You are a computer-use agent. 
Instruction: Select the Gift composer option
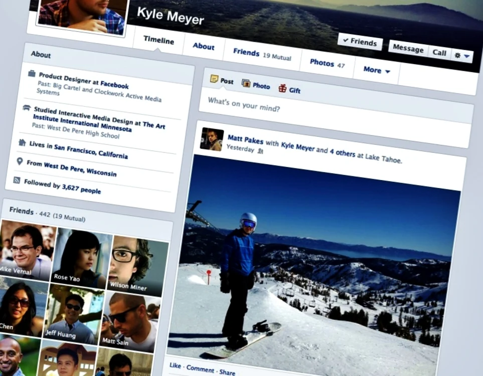[289, 89]
